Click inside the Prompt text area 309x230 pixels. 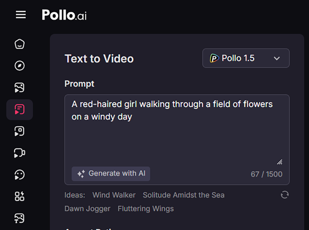point(177,136)
